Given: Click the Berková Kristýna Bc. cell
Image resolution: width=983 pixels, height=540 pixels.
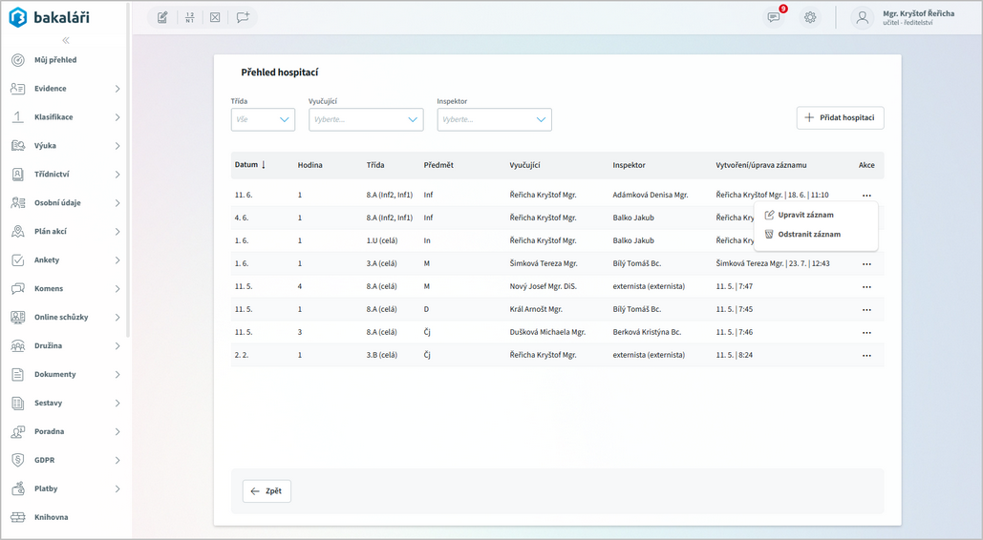Looking at the screenshot, I should tap(647, 332).
